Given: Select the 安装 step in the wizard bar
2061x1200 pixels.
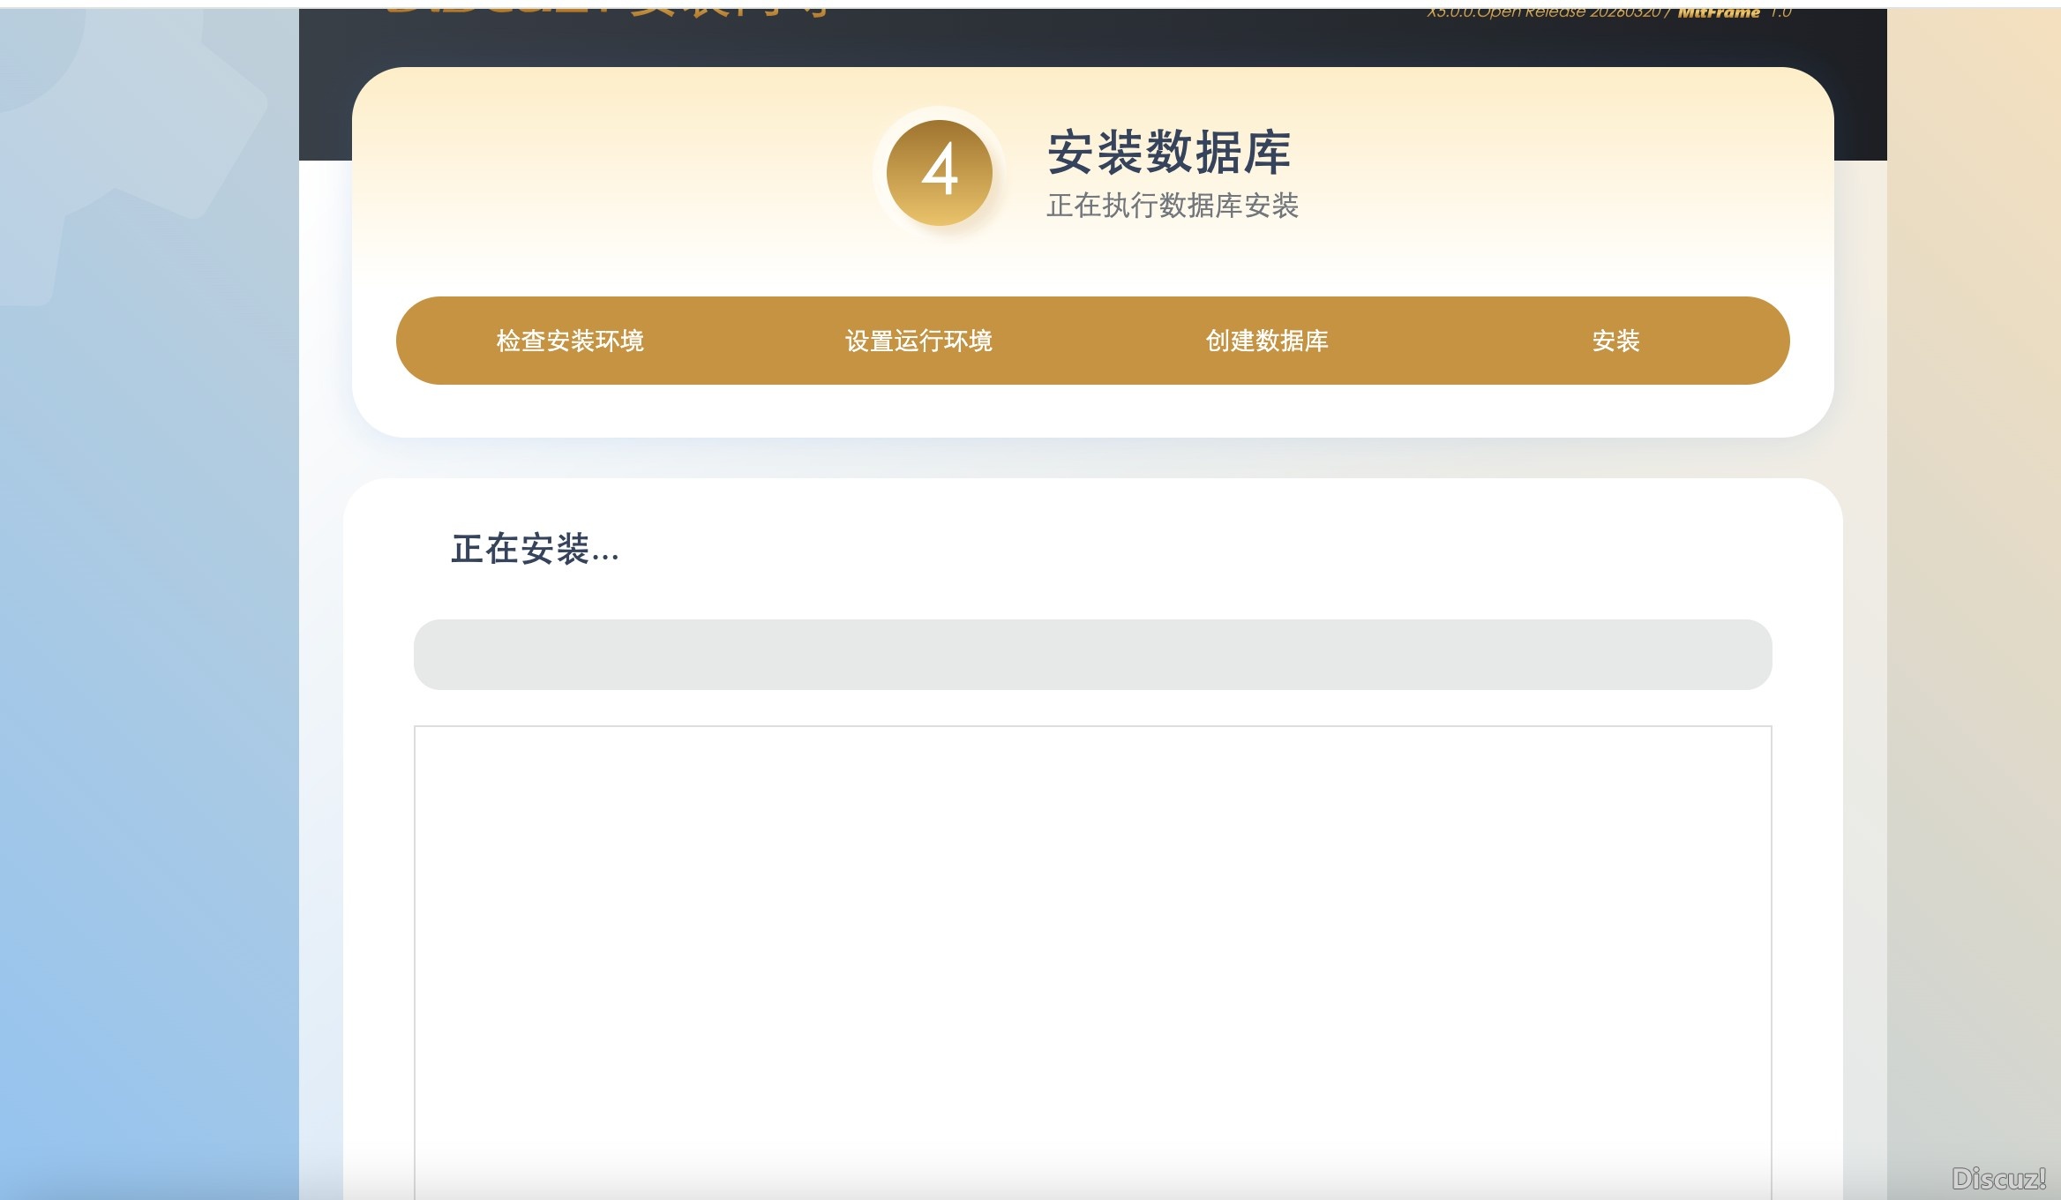Looking at the screenshot, I should pos(1617,341).
